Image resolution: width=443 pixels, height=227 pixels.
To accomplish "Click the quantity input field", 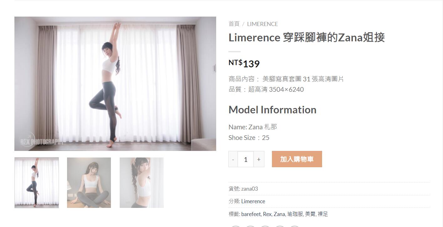I will click(x=246, y=159).
